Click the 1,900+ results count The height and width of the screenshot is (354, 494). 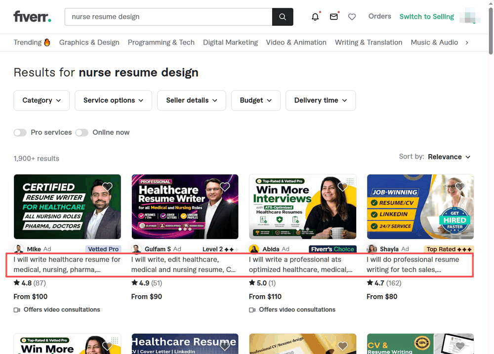point(36,158)
